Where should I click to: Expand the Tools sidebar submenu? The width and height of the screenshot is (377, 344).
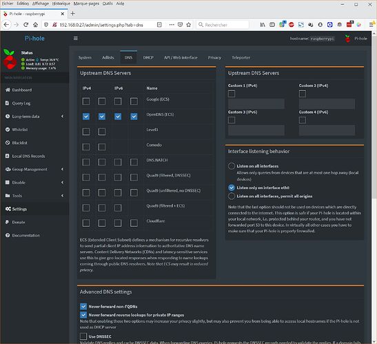click(x=62, y=196)
